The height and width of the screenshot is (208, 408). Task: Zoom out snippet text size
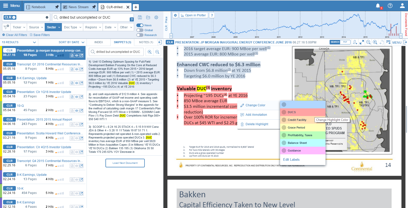coord(157,52)
